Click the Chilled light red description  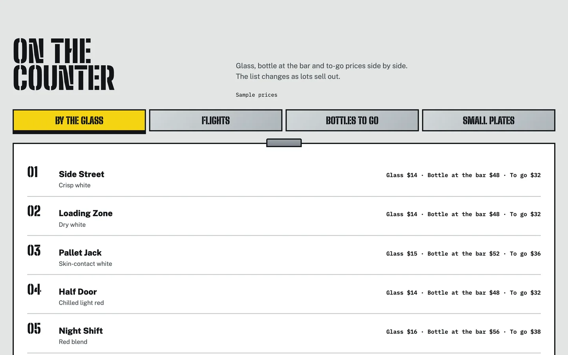point(81,303)
